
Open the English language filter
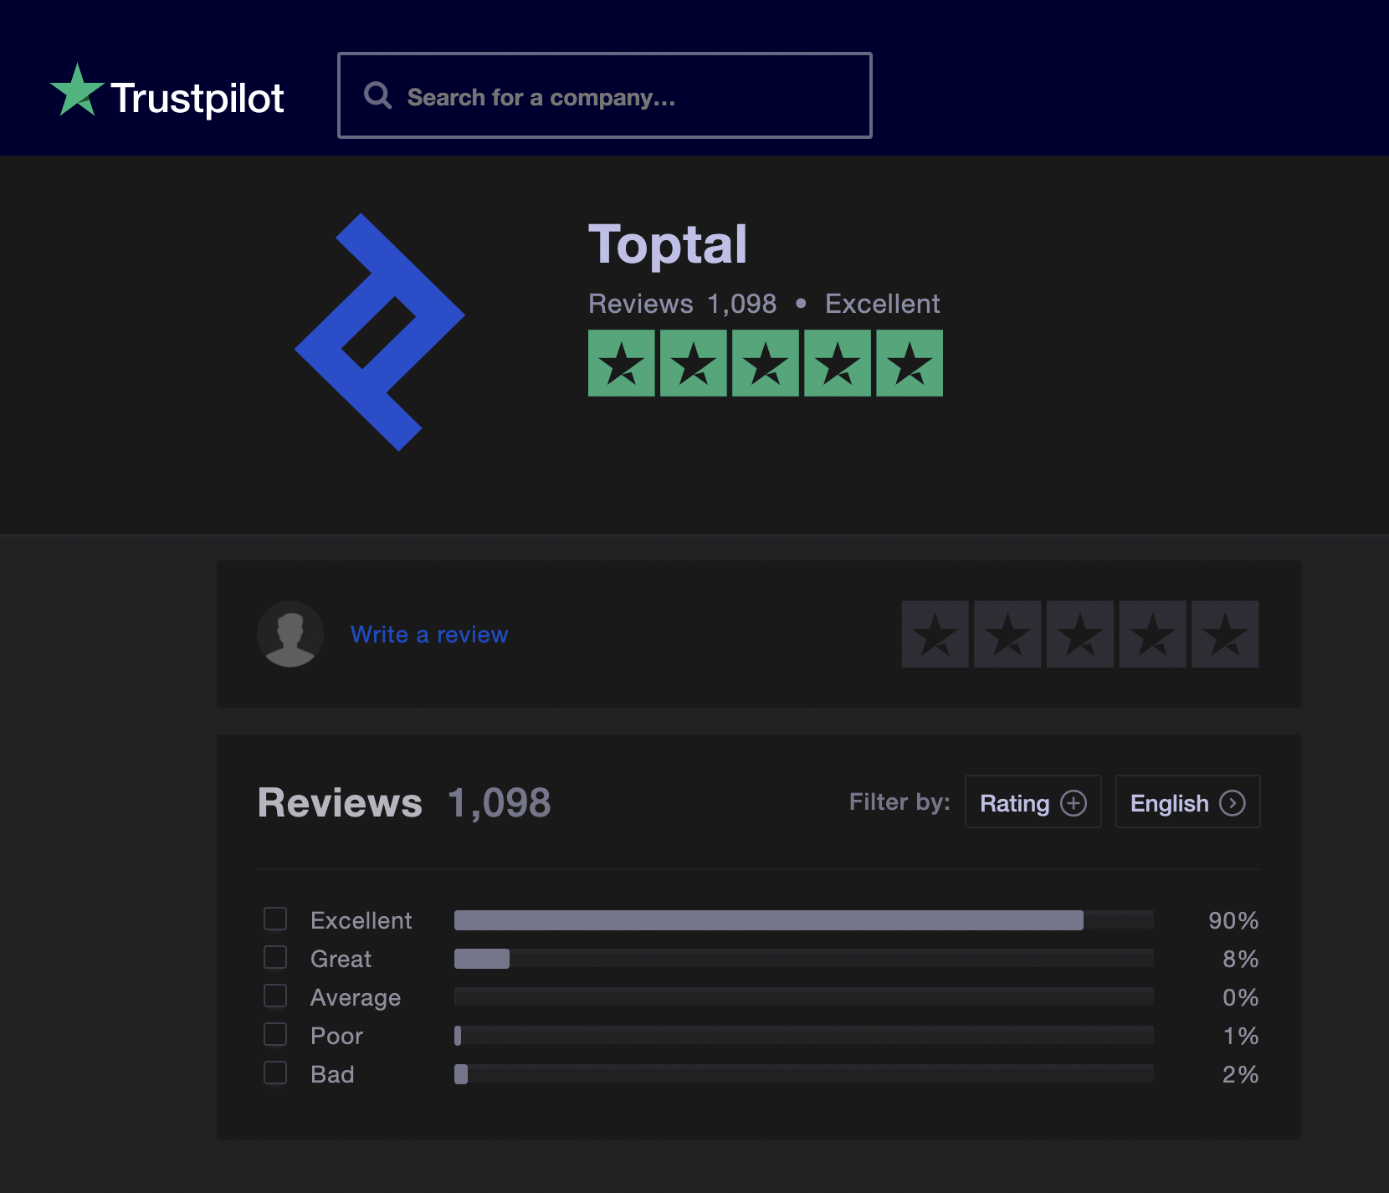click(1187, 801)
